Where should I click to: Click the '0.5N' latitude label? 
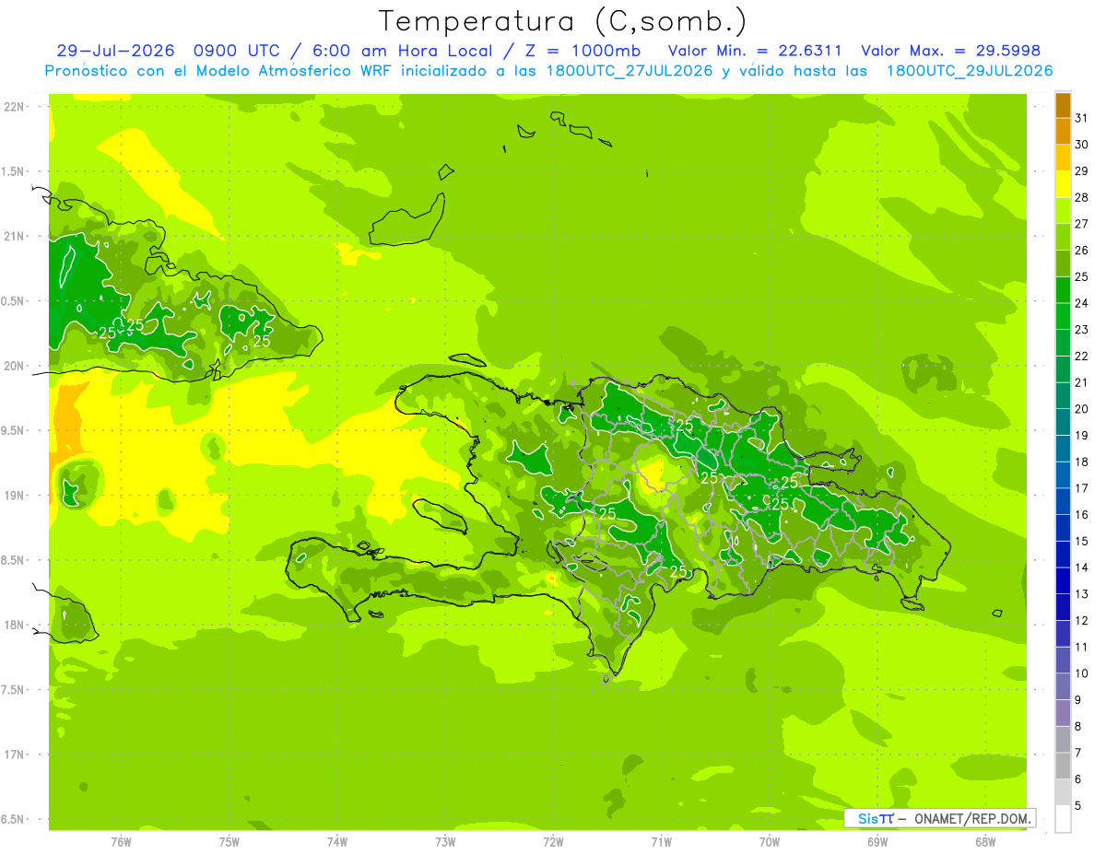click(14, 301)
